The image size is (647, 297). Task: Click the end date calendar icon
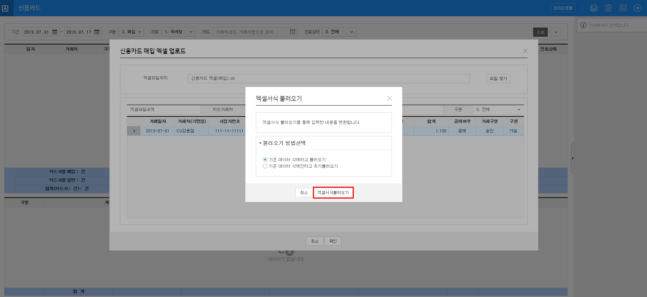[x=97, y=32]
